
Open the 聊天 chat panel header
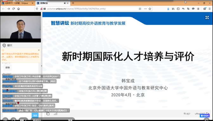(21, 45)
